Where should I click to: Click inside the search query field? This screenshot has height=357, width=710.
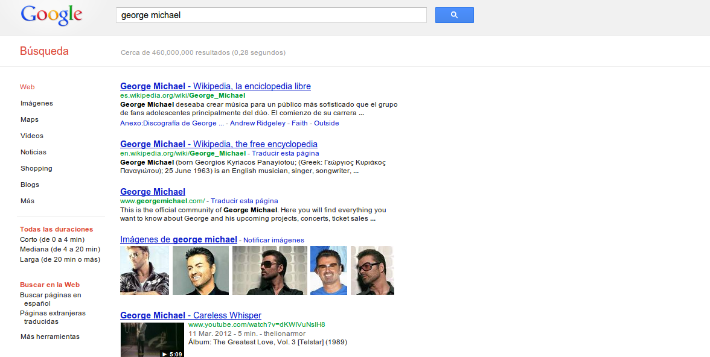click(270, 14)
